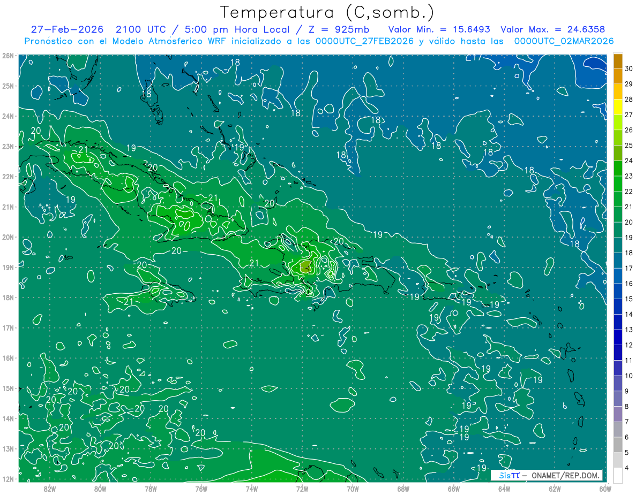Click the legend label "10"

(x=629, y=376)
